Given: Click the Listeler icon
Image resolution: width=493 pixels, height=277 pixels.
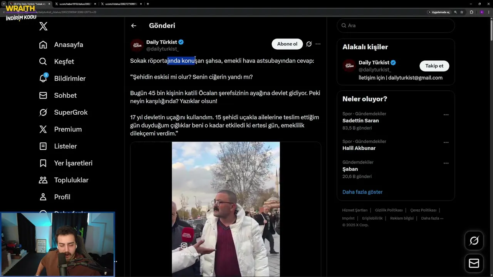Looking at the screenshot, I should tap(43, 146).
